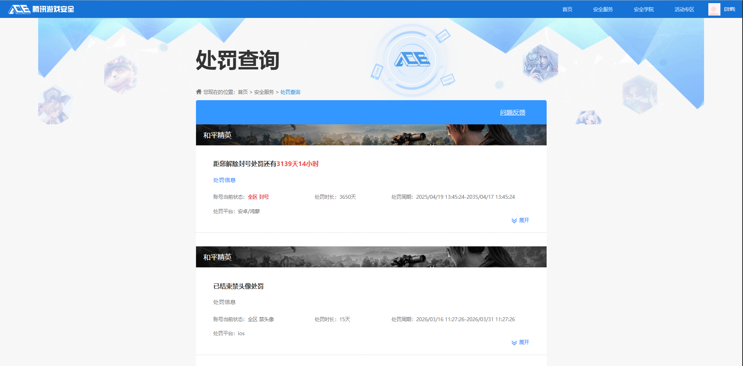Click 处罚查询 breadcrumb link
Viewport: 743px width, 366px height.
pos(290,92)
